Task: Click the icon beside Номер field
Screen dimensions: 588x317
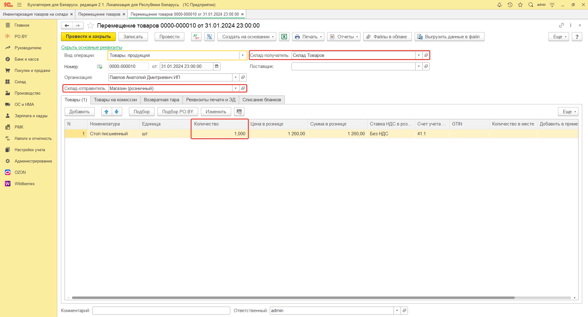Action: (x=100, y=66)
